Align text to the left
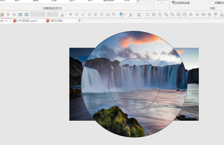224x145 pixels. pyautogui.click(x=102, y=15)
